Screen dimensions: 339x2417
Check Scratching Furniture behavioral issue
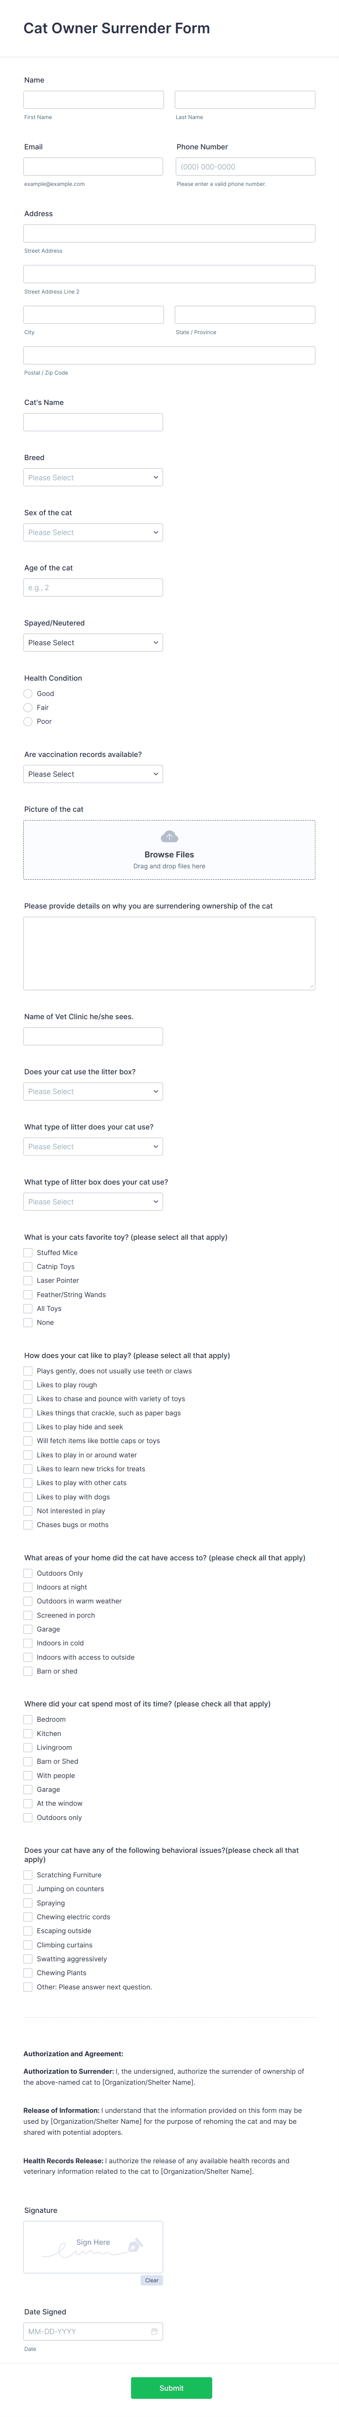pyautogui.click(x=27, y=1875)
